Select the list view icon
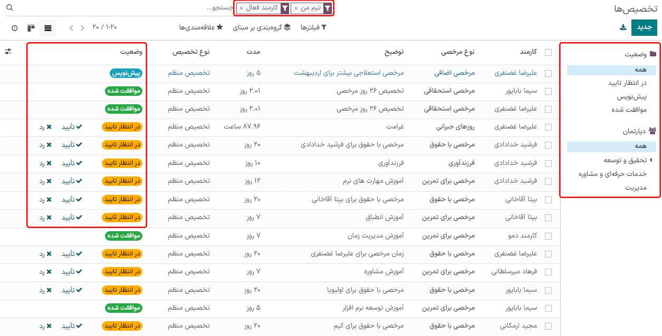Image resolution: width=662 pixels, height=336 pixels. click(48, 28)
